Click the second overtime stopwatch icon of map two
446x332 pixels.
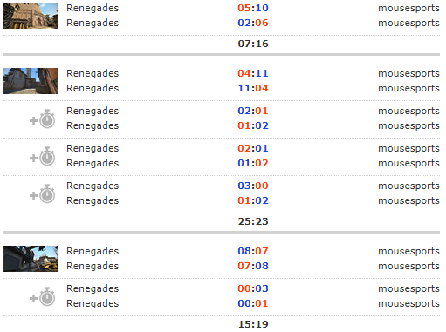[x=43, y=156]
